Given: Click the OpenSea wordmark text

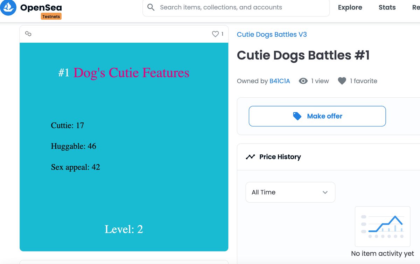Looking at the screenshot, I should pos(41,7).
